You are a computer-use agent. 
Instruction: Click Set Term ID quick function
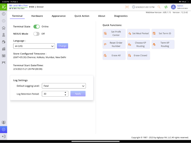point(163,33)
